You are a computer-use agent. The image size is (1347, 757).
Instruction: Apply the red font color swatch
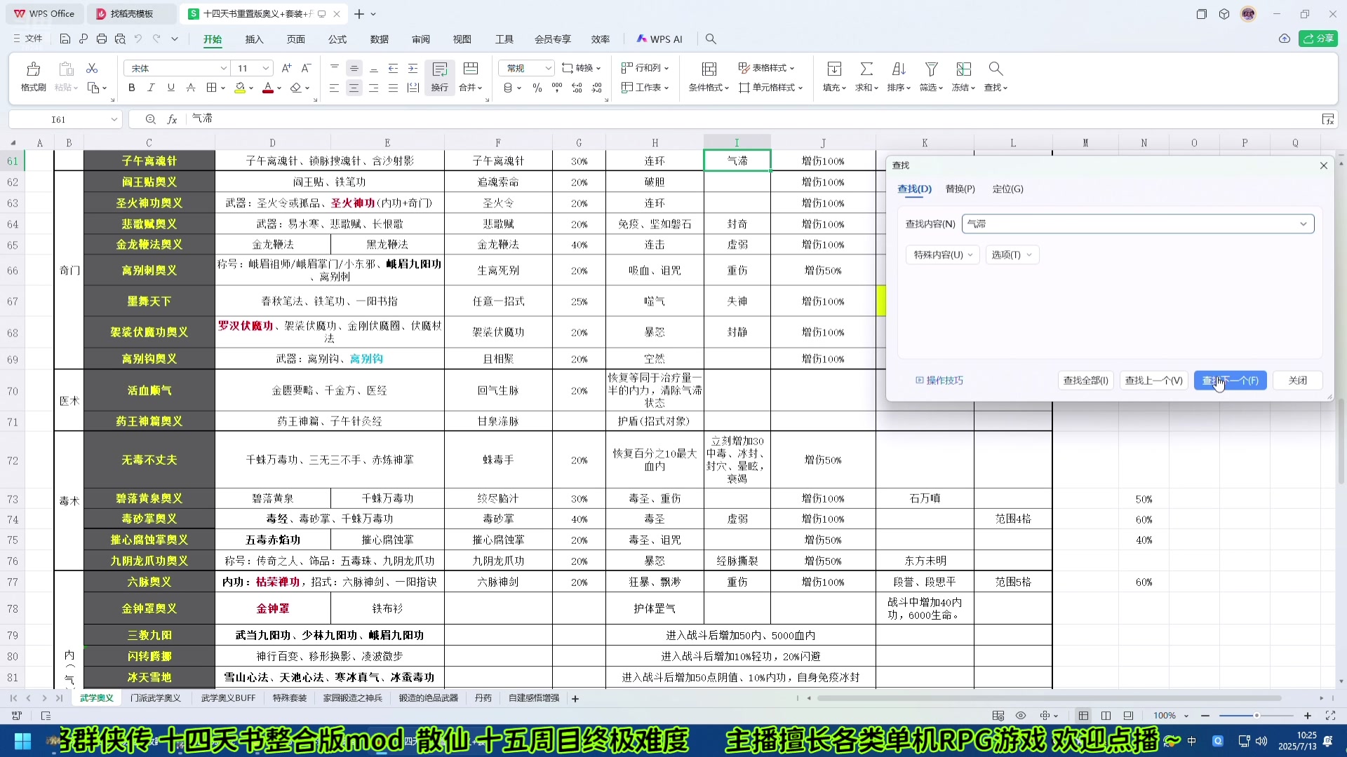(x=267, y=88)
